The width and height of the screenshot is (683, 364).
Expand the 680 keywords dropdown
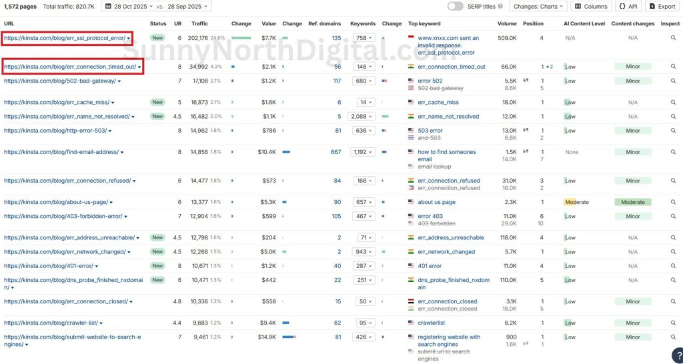[364, 81]
